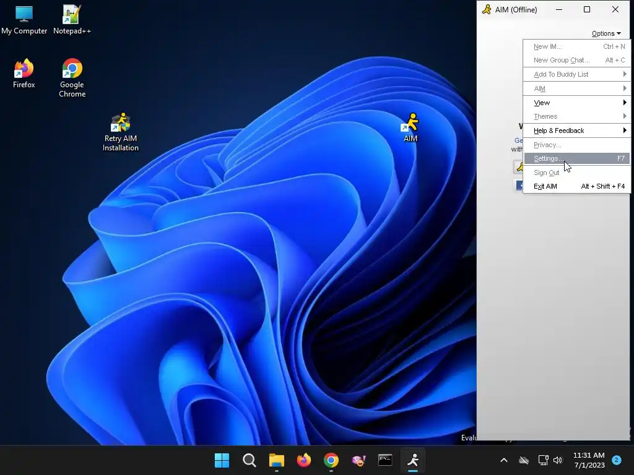Image resolution: width=634 pixels, height=475 pixels.
Task: Activate the AIM running-man taskbar icon
Action: [413, 460]
